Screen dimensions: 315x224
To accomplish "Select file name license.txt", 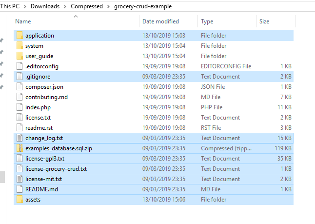I will [38, 118].
